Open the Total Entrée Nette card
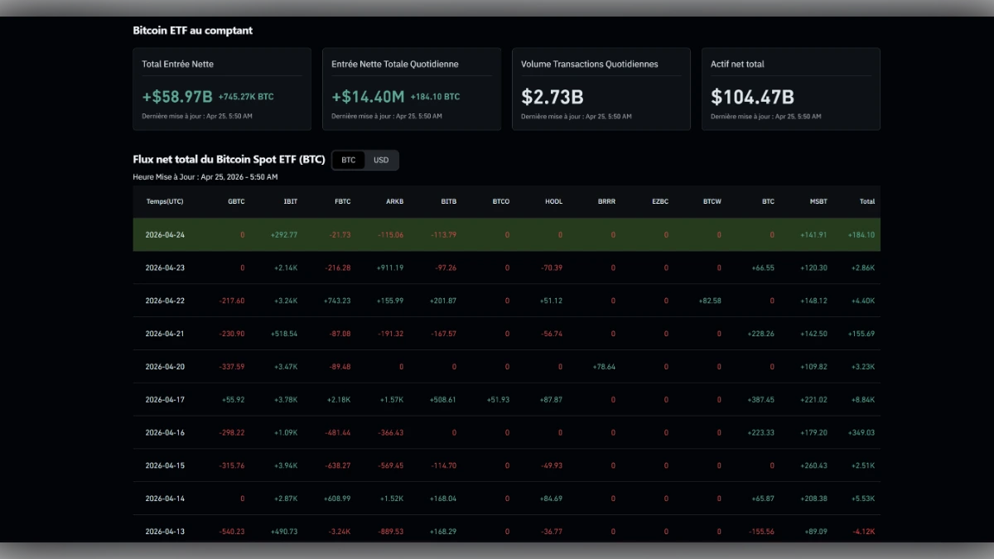Viewport: 994px width, 559px height. 222,89
